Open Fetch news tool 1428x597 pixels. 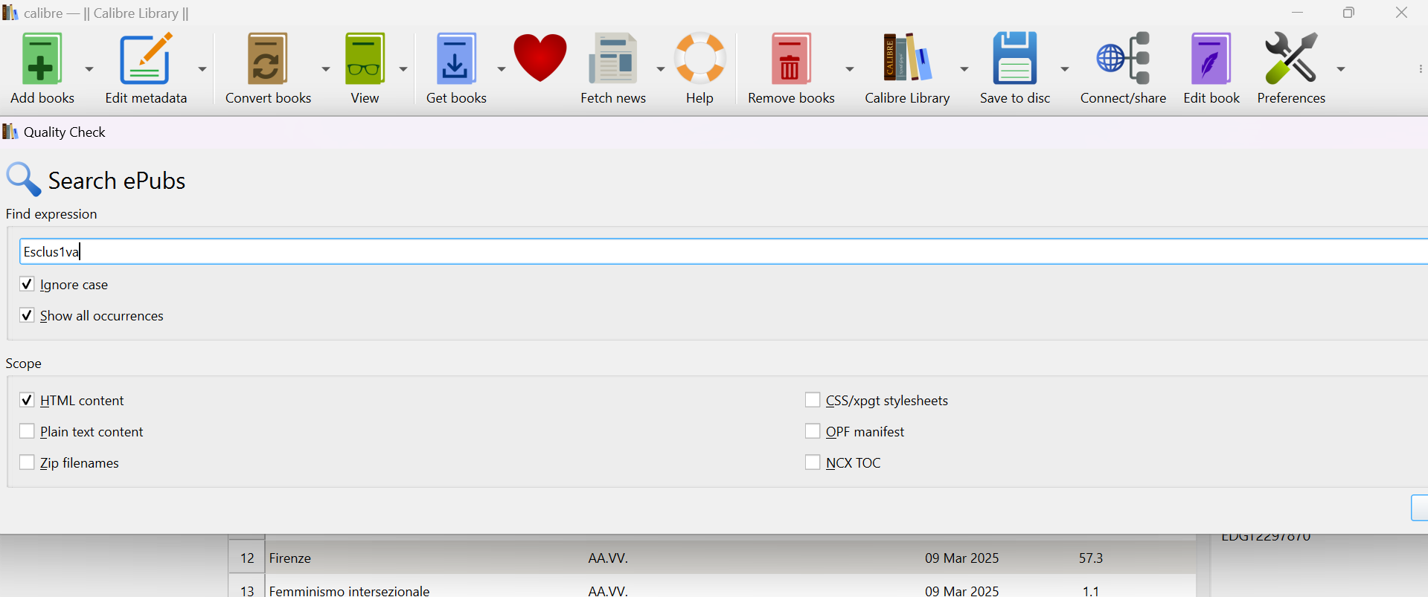tap(613, 58)
